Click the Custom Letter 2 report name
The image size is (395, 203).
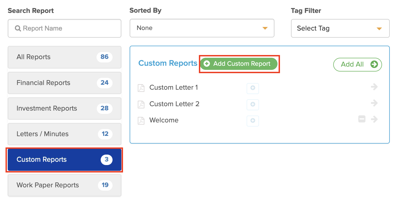point(174,104)
